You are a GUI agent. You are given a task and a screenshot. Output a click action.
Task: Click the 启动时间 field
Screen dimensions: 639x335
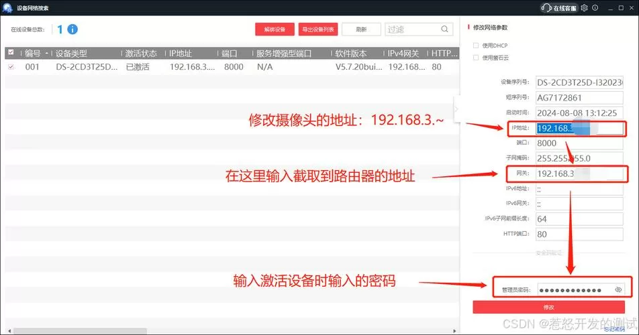pos(579,113)
